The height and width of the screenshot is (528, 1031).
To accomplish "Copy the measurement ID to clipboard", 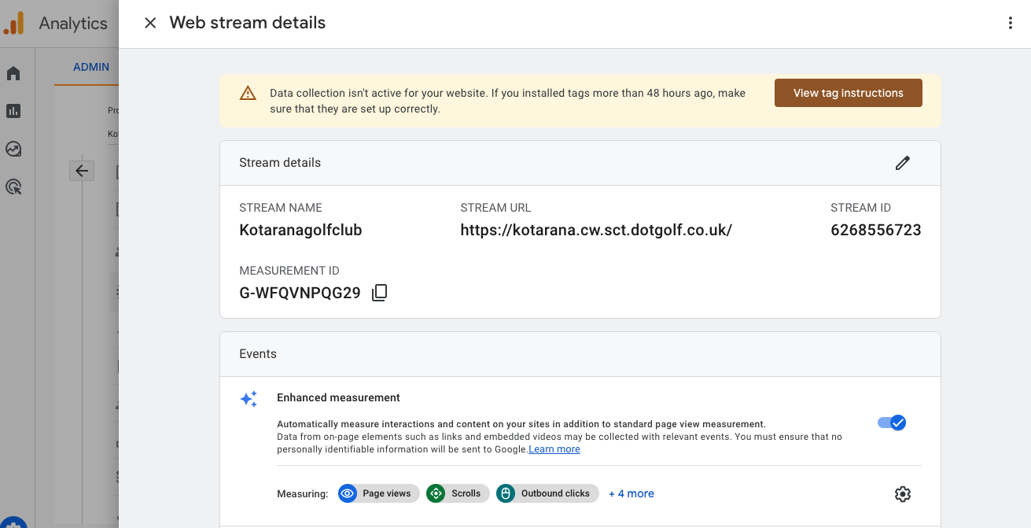I will point(380,293).
